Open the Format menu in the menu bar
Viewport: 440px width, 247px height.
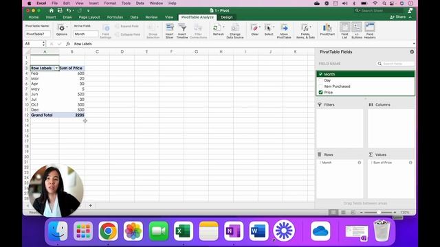tap(110, 3)
